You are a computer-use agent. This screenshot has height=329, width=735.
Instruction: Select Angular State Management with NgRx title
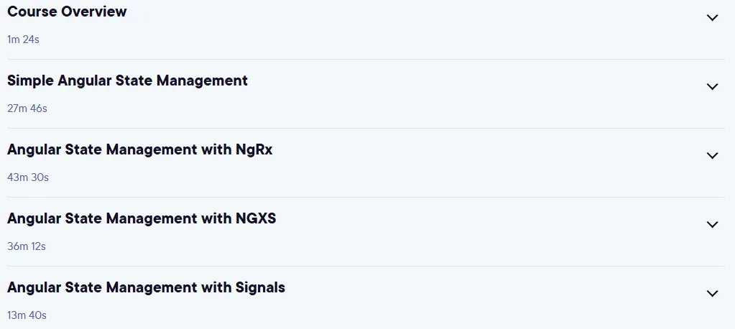[139, 149]
